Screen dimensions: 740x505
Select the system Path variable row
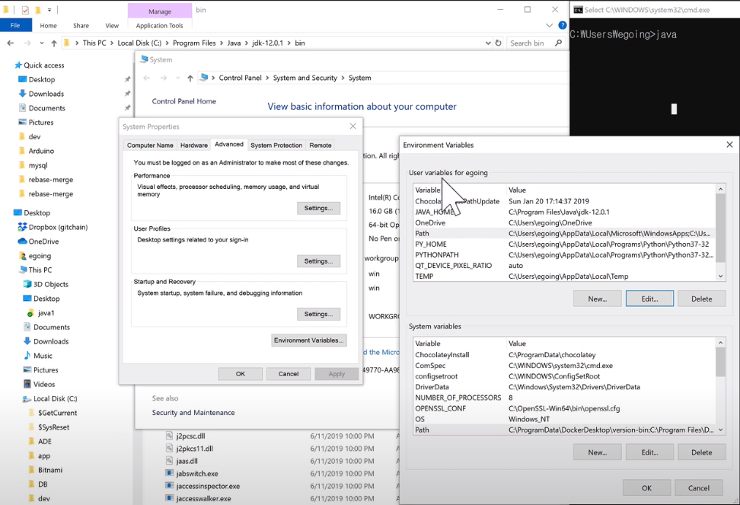564,430
